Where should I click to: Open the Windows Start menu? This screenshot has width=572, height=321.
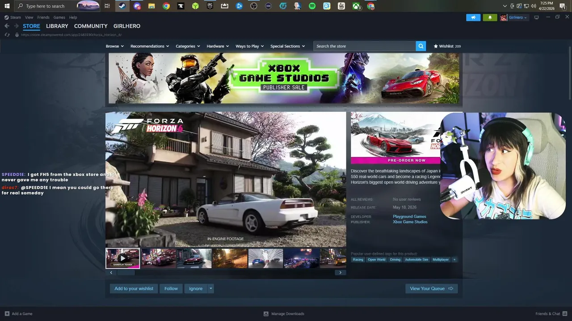click(x=7, y=6)
